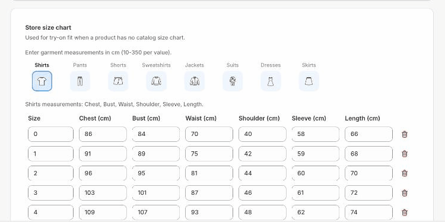
Task: Edit Shoulder value 48 for size 4
Action: point(262,213)
